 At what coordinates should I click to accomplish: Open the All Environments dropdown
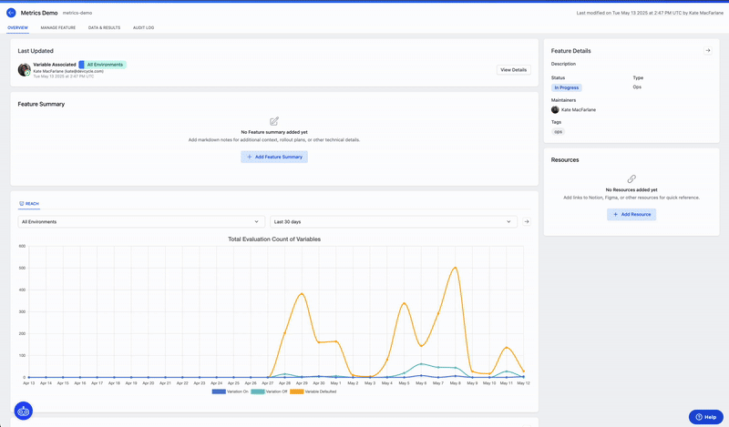(141, 221)
